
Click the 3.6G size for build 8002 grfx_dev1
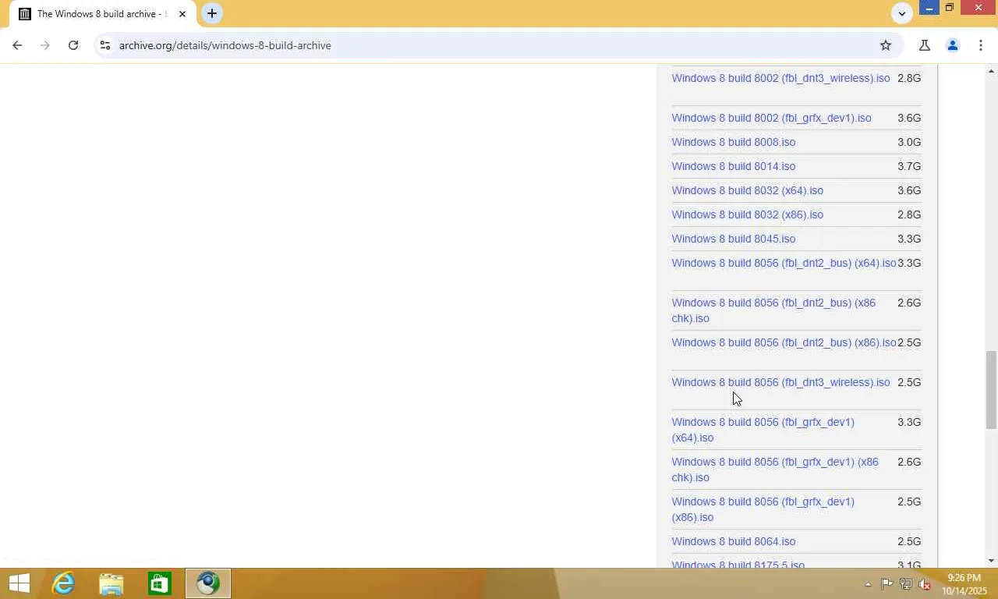pos(909,118)
